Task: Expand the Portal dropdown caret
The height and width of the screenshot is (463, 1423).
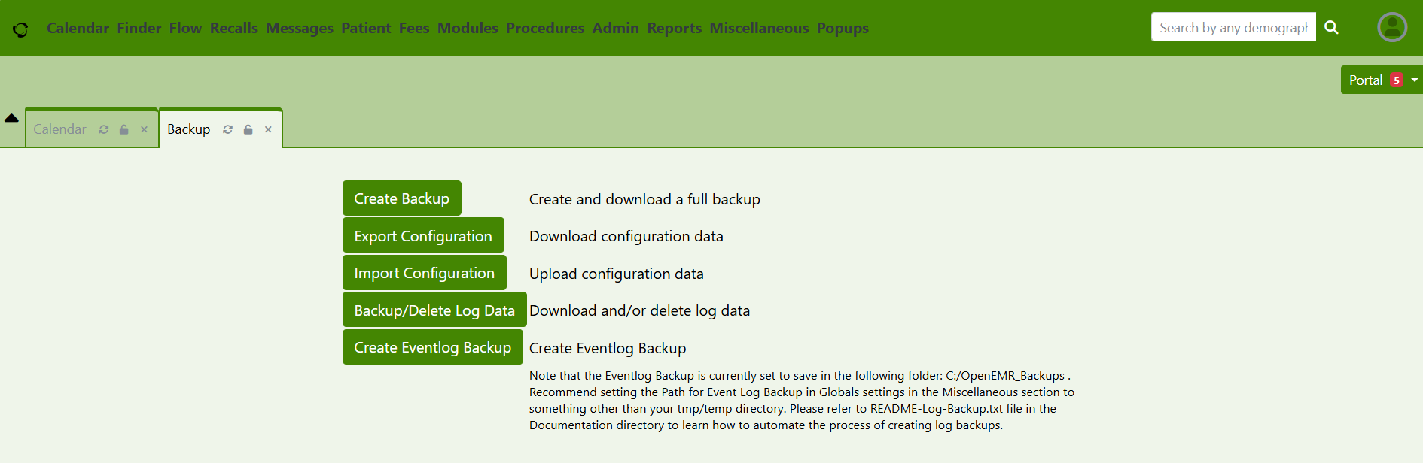Action: pyautogui.click(x=1414, y=80)
